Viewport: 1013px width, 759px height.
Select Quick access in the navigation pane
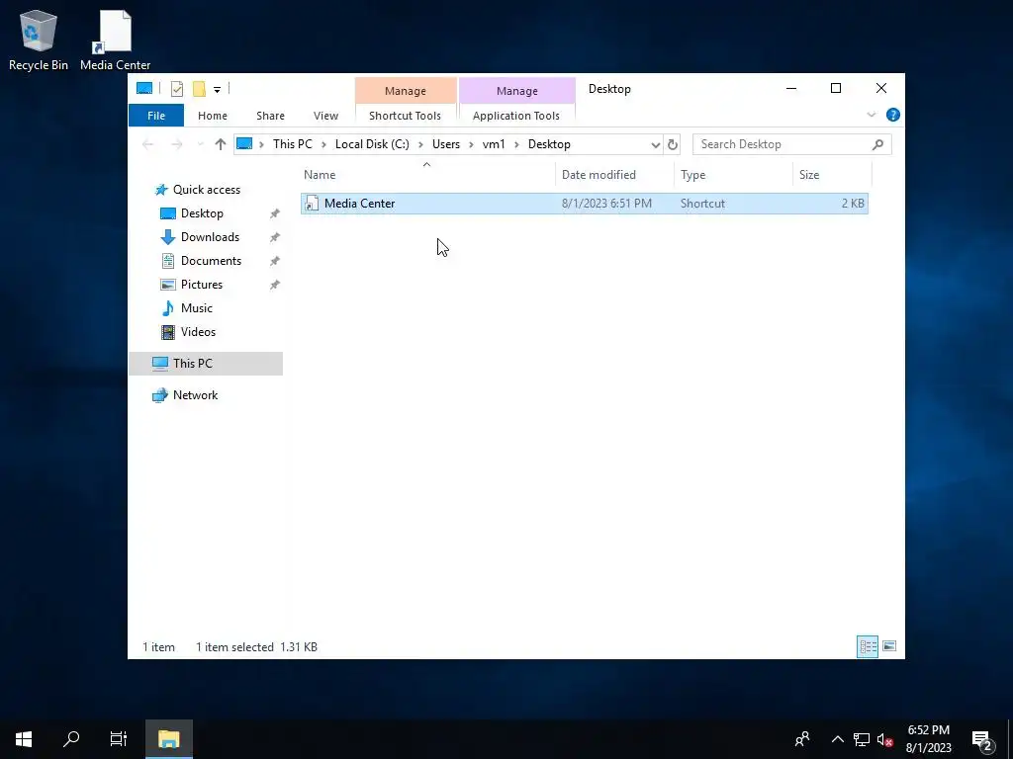tap(206, 190)
